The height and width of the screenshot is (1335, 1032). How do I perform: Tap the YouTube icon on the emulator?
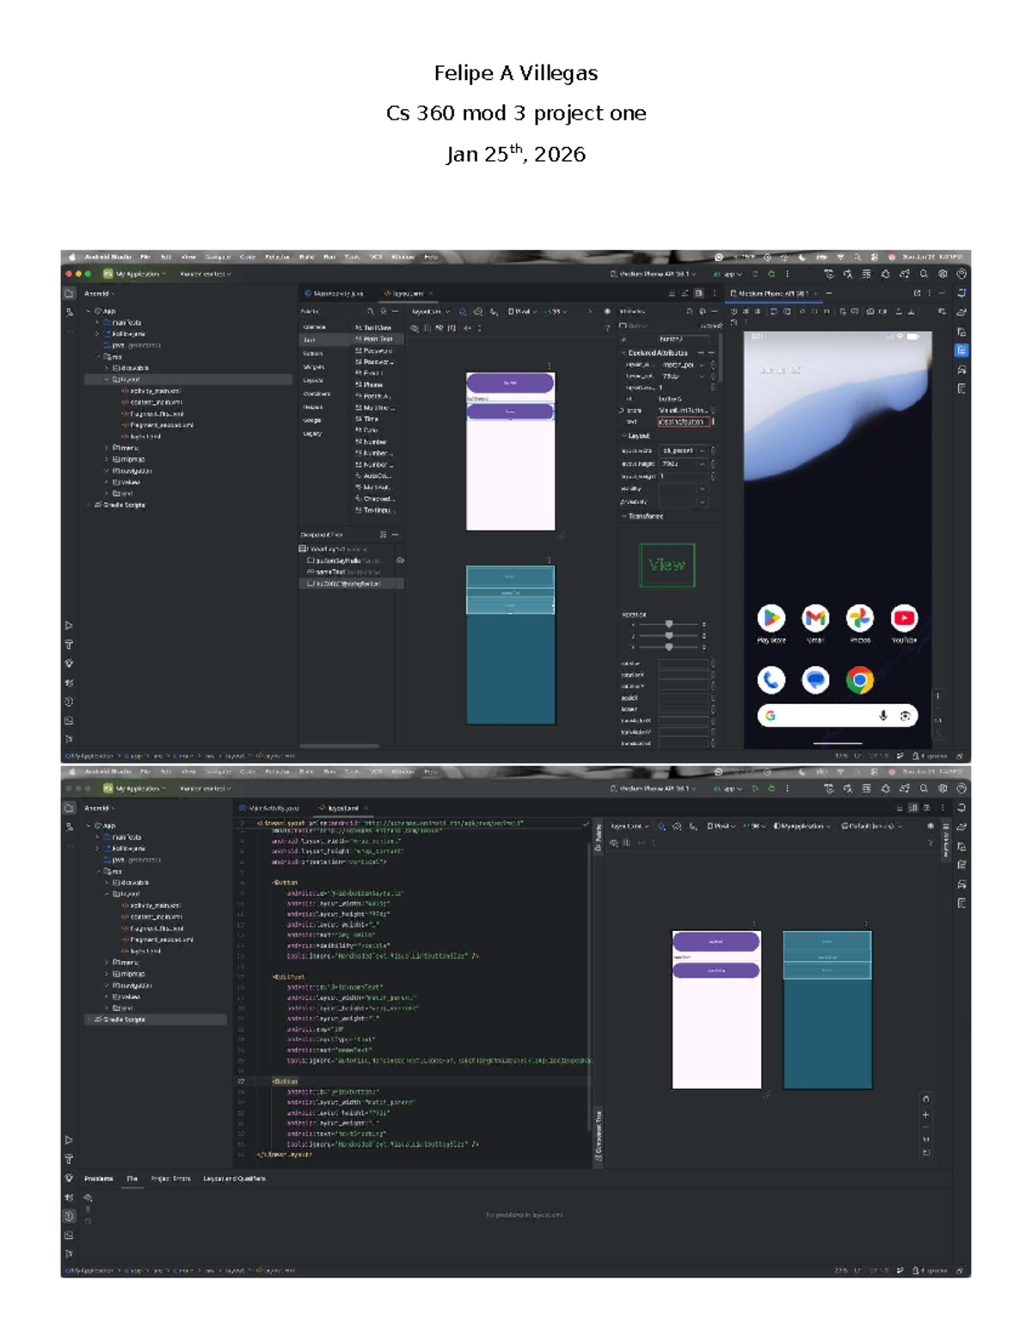(904, 618)
